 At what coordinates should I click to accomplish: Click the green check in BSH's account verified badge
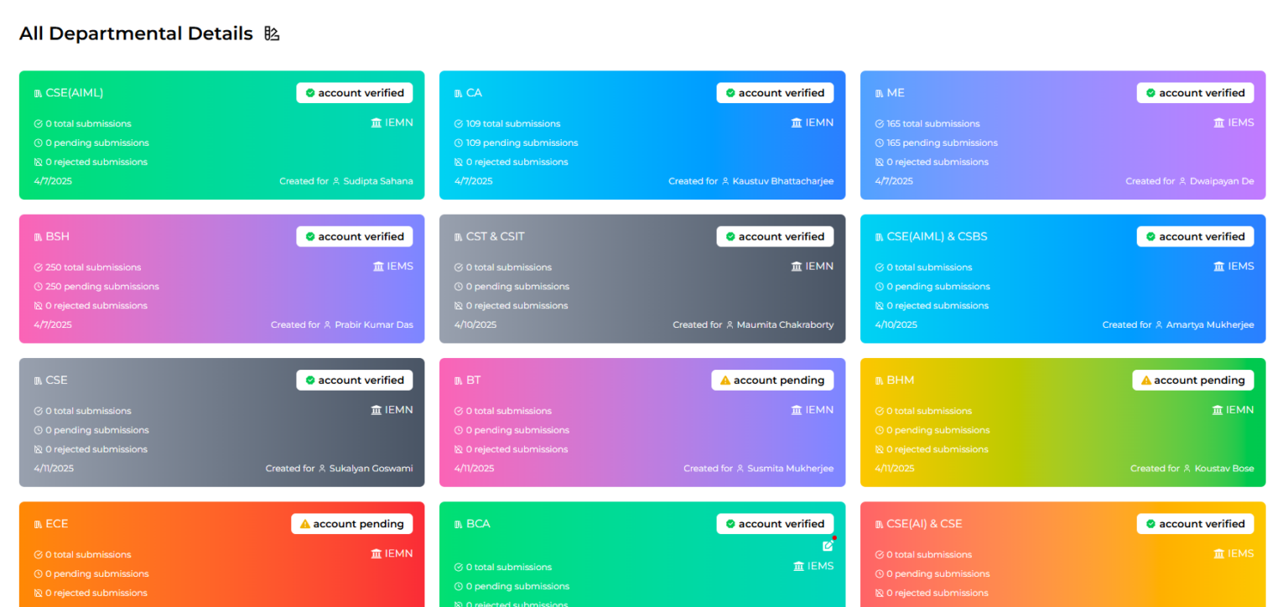pyautogui.click(x=309, y=236)
